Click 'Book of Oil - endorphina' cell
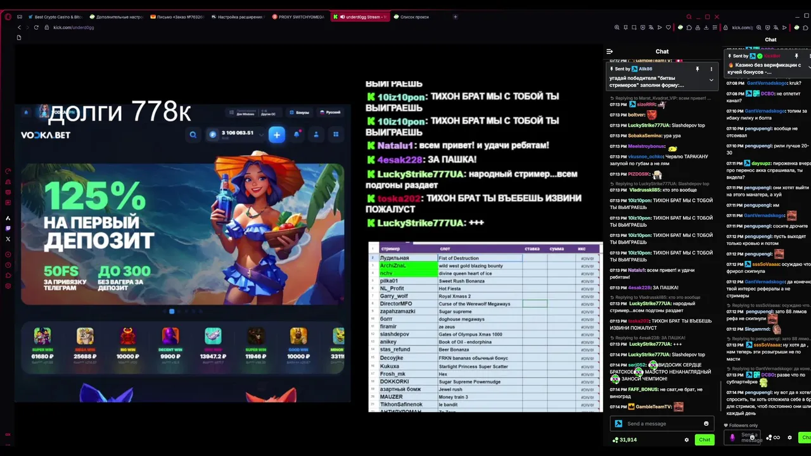This screenshot has height=456, width=811. (x=480, y=342)
